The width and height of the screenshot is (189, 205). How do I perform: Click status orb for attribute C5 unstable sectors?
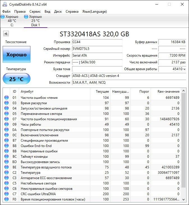[x=6, y=183]
